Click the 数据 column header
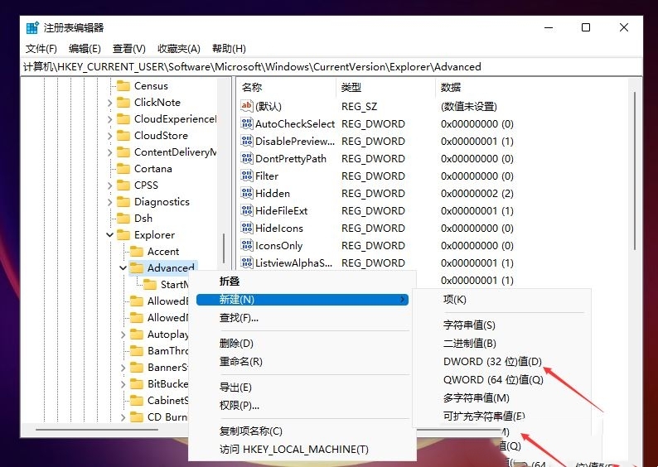Viewport: 658px width, 467px height. [531, 87]
